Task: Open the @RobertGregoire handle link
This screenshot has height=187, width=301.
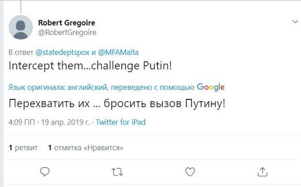Action: pos(67,32)
